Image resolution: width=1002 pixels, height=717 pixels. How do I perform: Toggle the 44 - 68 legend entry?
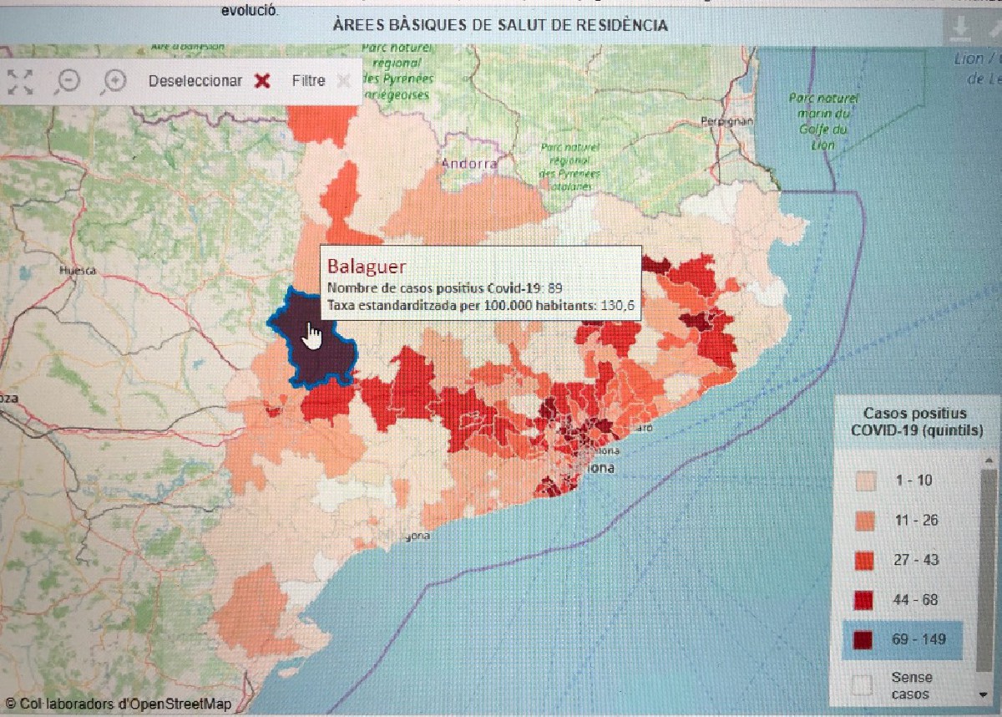point(863,599)
